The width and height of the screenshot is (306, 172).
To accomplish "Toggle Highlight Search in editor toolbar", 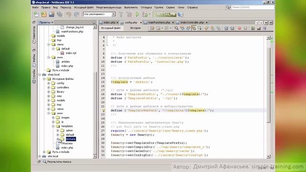I will (x=194, y=28).
